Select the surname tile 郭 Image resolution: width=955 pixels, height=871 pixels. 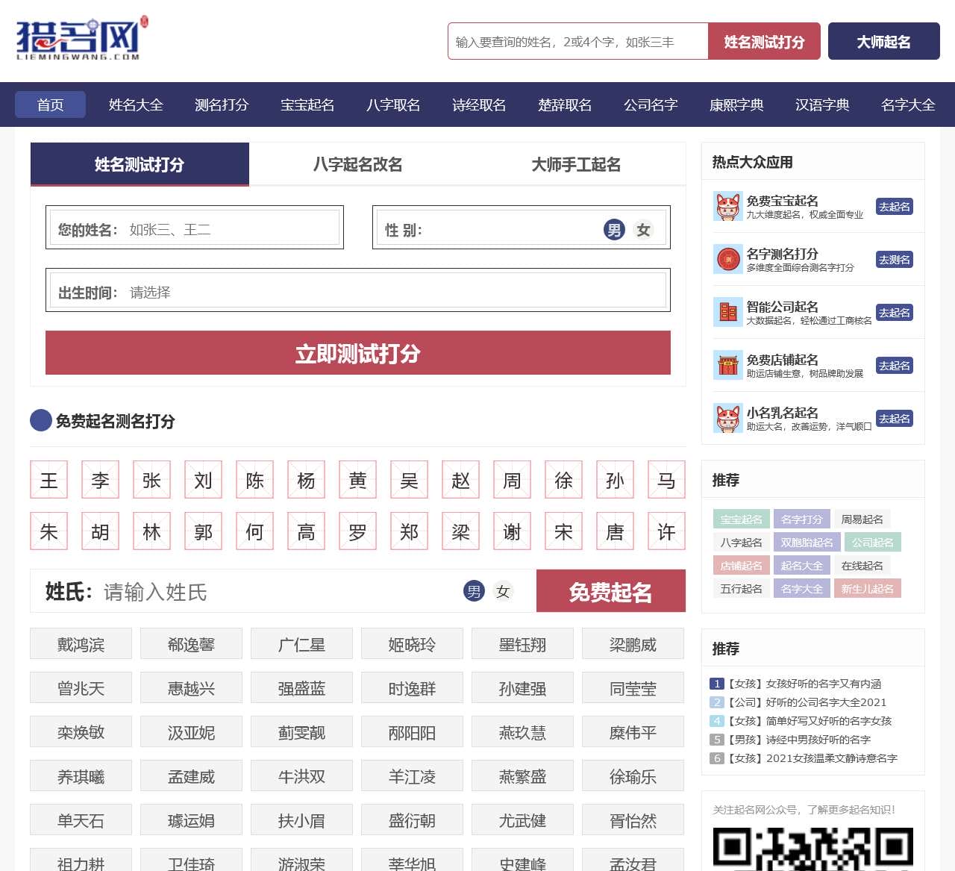tap(203, 531)
